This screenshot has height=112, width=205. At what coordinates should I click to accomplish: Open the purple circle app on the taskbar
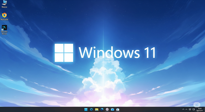click(x=107, y=109)
